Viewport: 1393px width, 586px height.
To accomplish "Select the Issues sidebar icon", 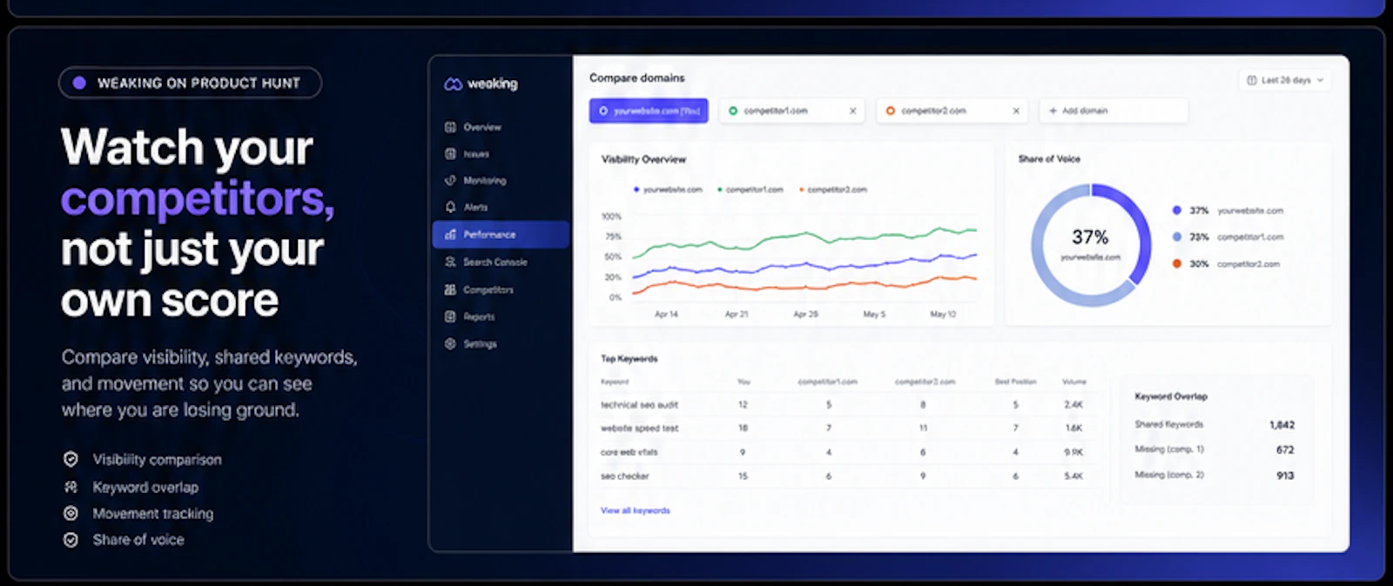I will [450, 154].
